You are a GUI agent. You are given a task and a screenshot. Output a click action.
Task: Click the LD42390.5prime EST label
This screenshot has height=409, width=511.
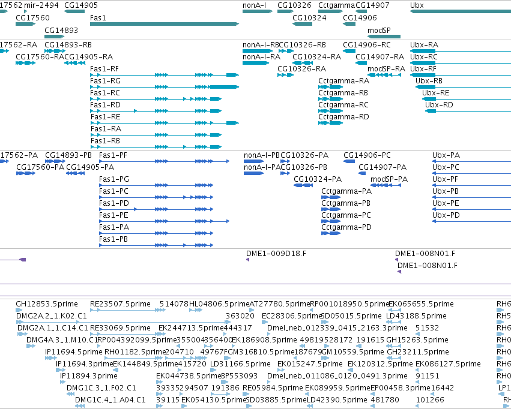[337, 400]
